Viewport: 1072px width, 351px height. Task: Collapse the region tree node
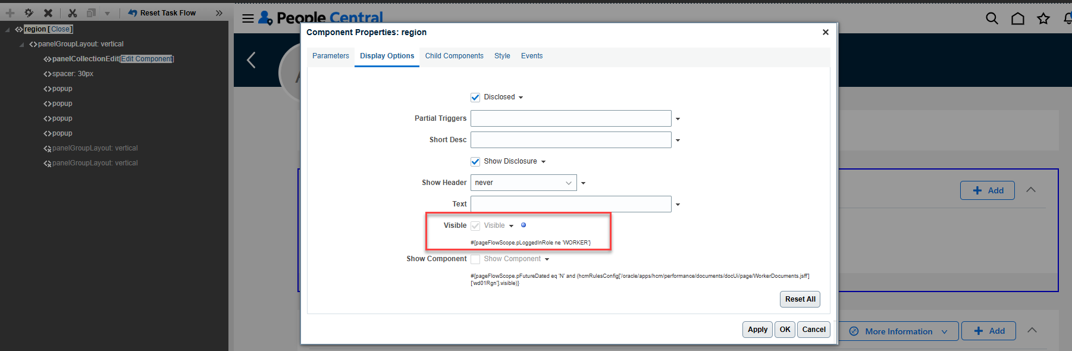[7, 29]
